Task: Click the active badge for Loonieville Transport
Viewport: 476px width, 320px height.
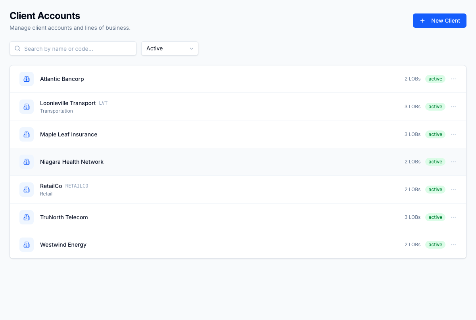Action: point(435,107)
